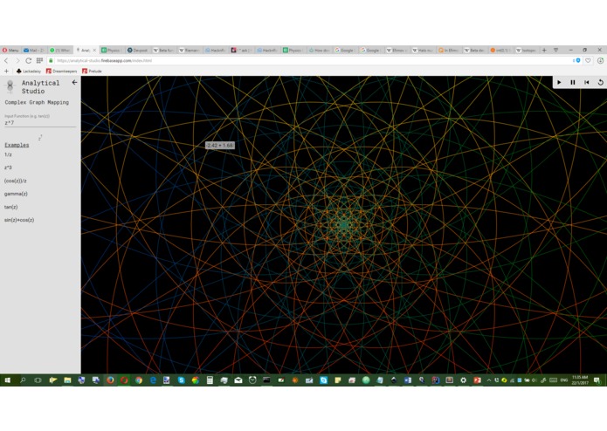Switch to the Mail tab
The width and height of the screenshot is (607, 431).
[34, 51]
